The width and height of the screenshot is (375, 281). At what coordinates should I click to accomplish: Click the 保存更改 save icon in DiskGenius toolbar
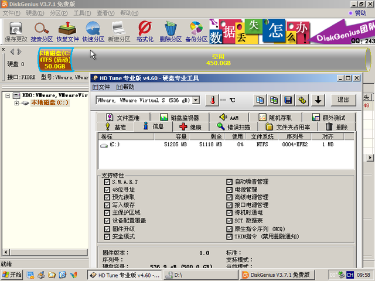point(16,32)
